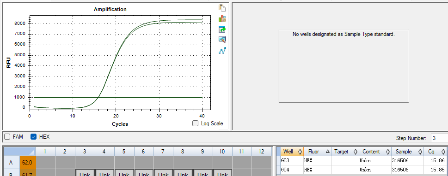448x176 pixels.
Task: Sort the table by the Target column
Action: (x=345, y=152)
